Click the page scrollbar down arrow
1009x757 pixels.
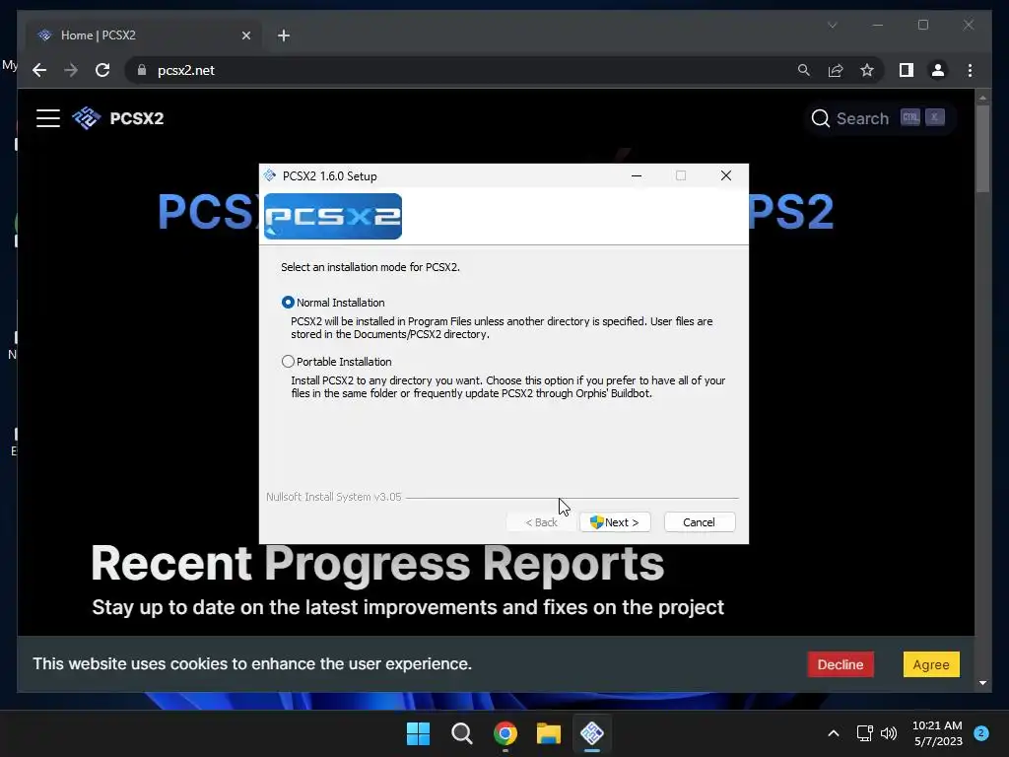[982, 683]
